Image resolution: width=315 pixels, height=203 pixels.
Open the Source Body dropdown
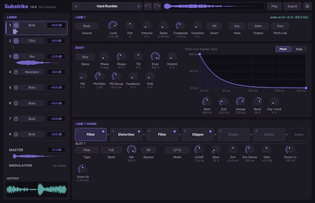point(87,26)
